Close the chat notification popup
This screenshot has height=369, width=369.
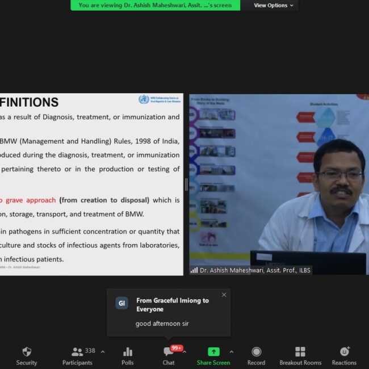point(224,295)
